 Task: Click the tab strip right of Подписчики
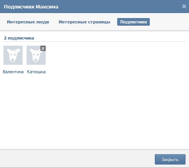(169, 22)
